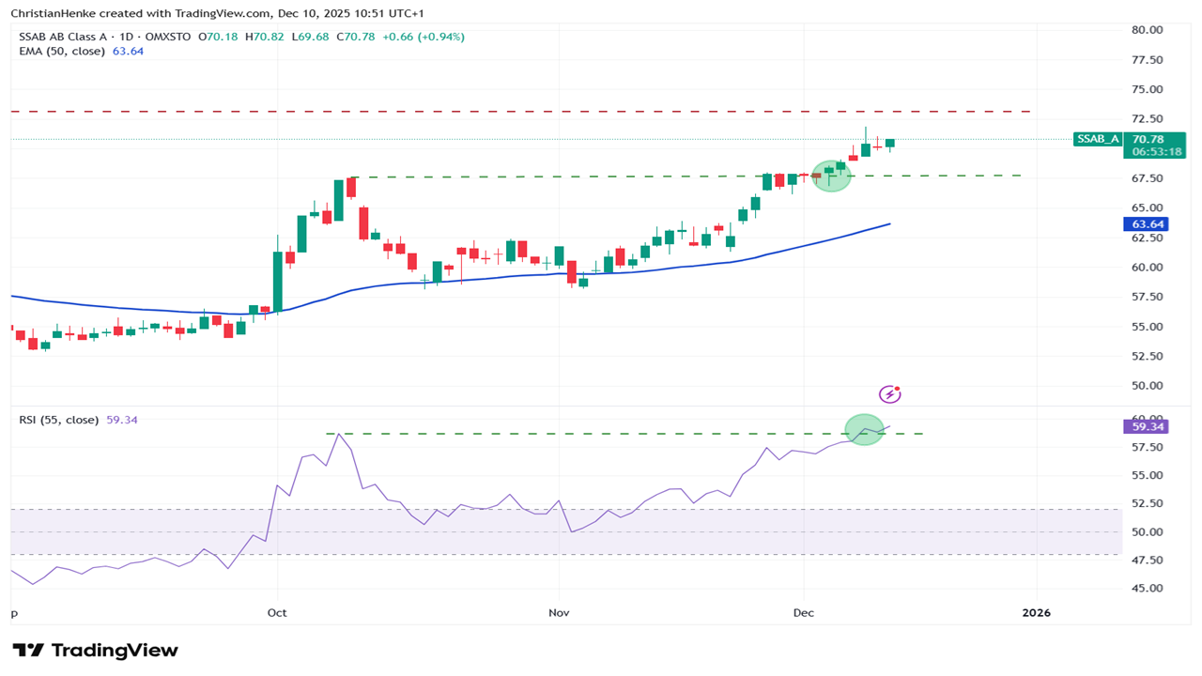Screen dimensions: 1202x676
Task: Click the purple lightning event icon
Action: (x=889, y=394)
